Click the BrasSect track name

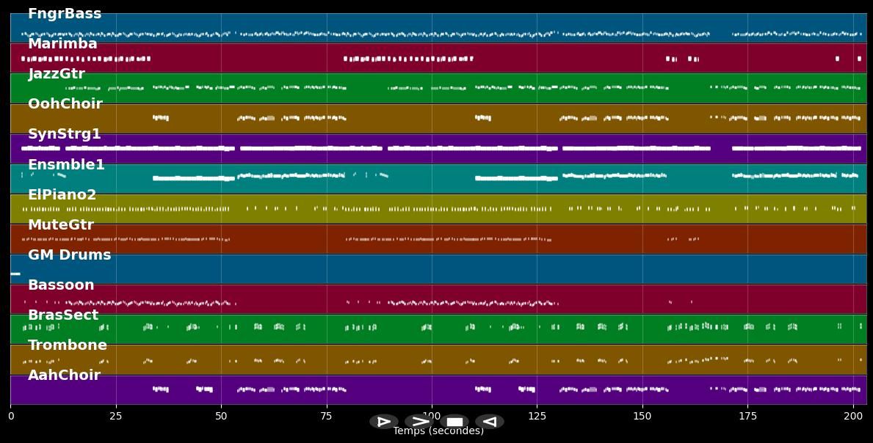[63, 315]
